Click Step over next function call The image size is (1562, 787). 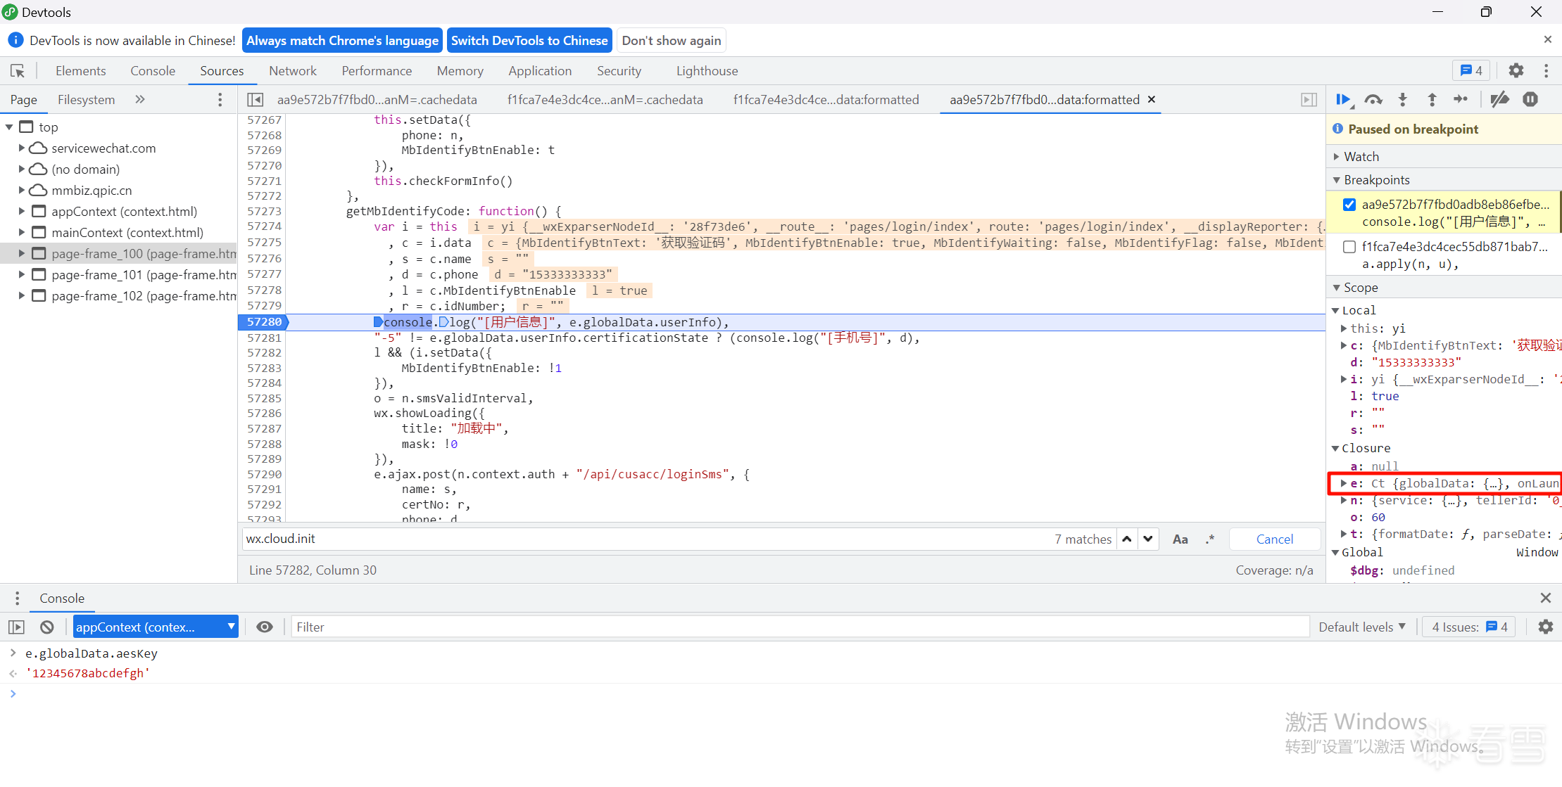[x=1373, y=100]
